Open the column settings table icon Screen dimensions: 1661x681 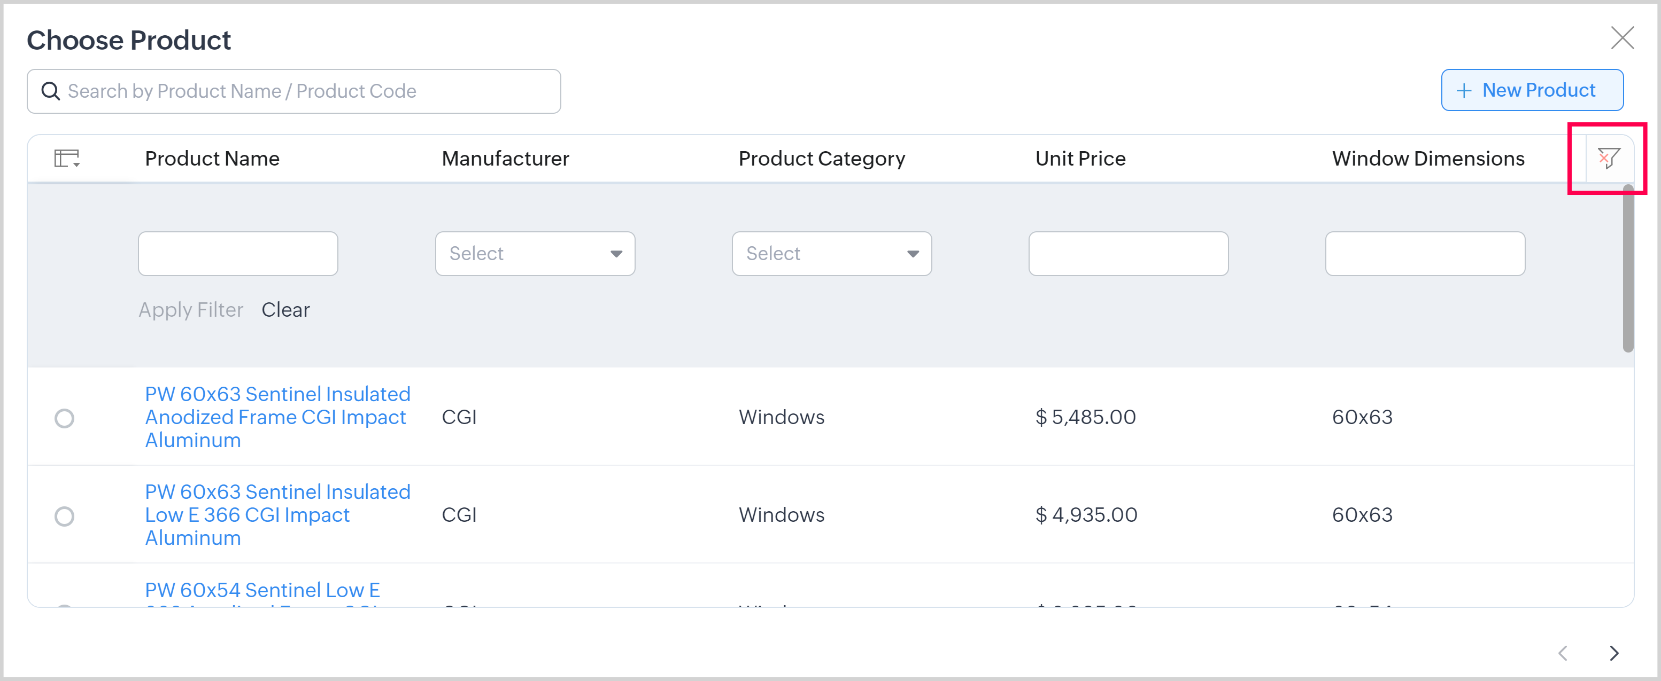coord(67,158)
